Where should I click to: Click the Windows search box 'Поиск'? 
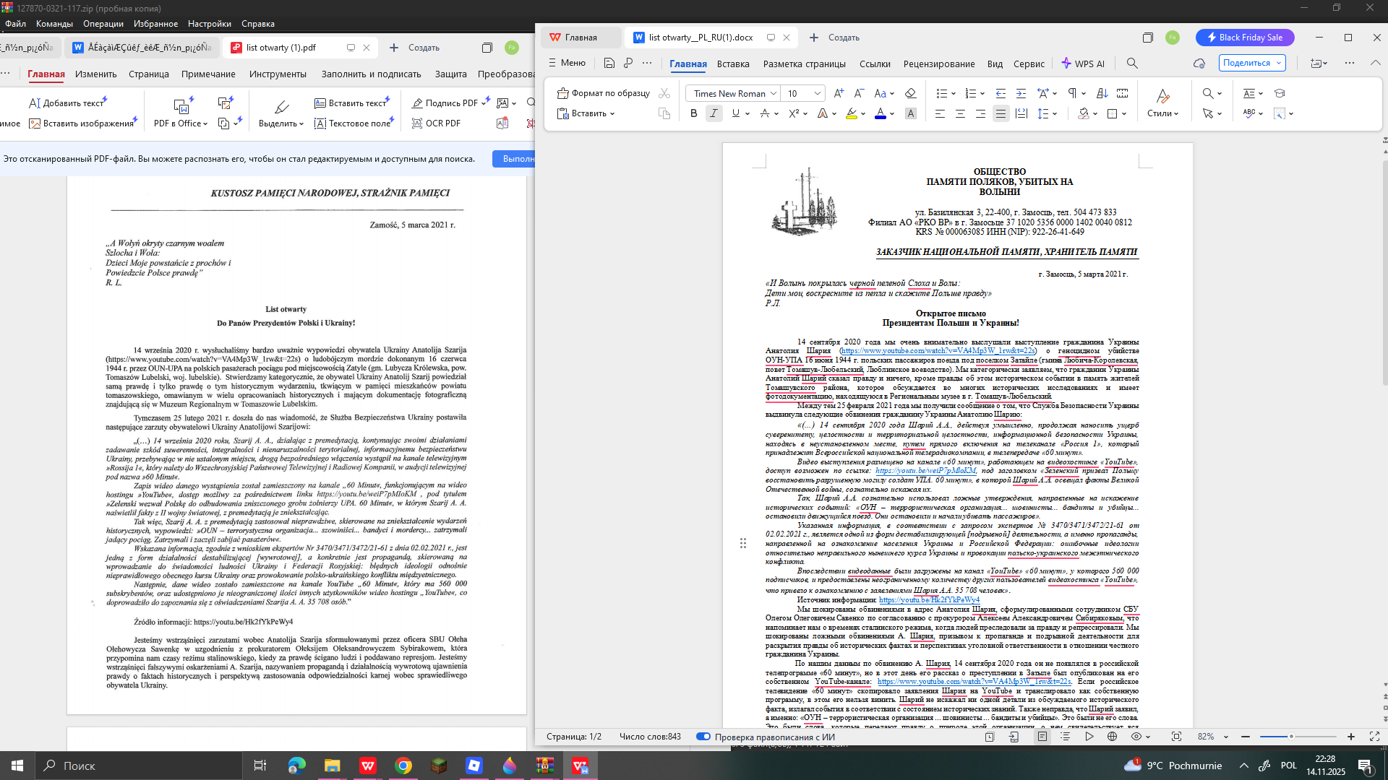point(139,766)
